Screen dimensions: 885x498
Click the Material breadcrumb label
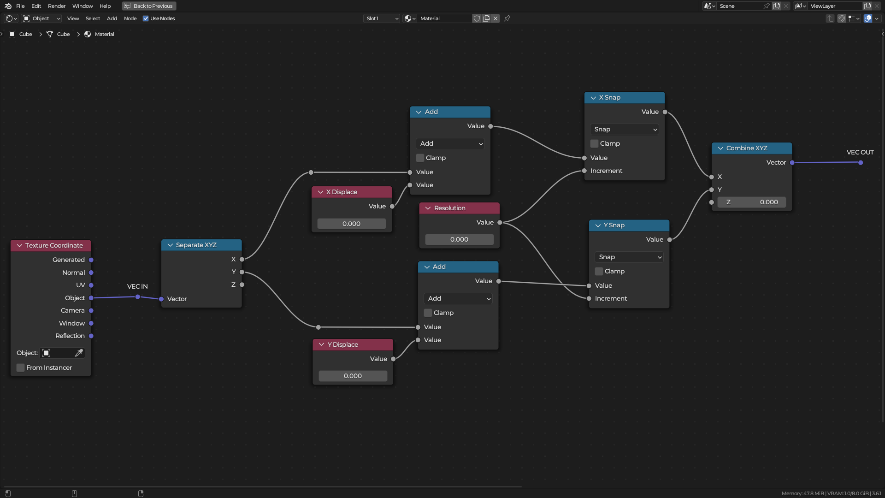pyautogui.click(x=105, y=34)
